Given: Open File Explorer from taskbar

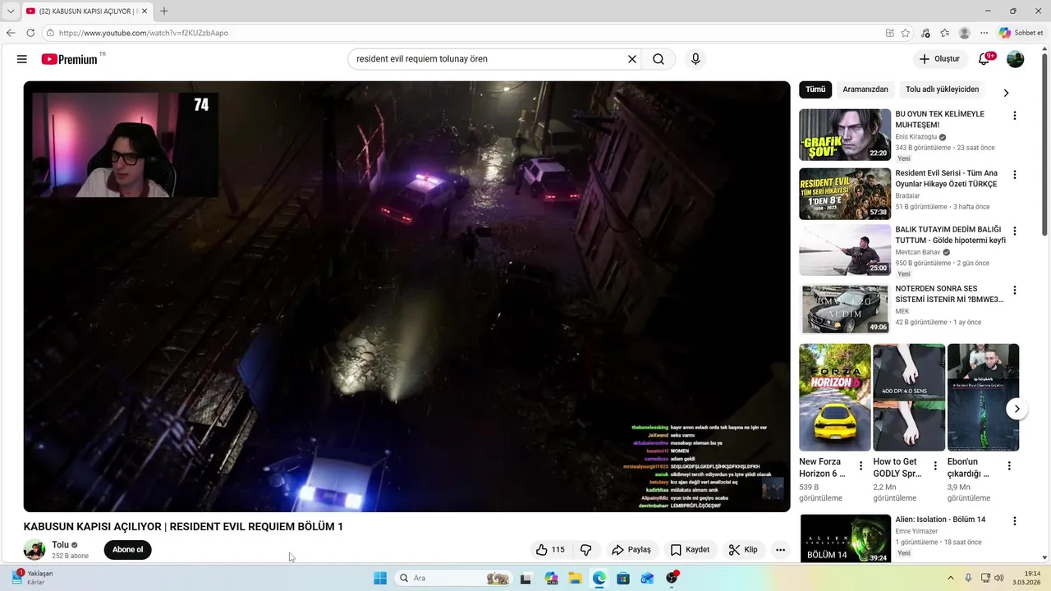Looking at the screenshot, I should coord(575,578).
